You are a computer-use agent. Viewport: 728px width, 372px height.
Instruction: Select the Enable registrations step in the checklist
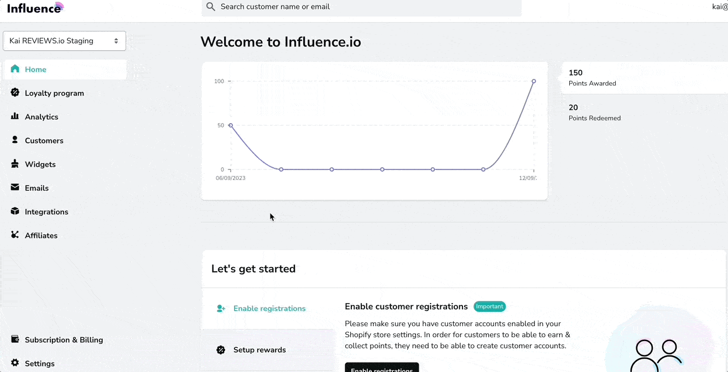click(x=269, y=308)
